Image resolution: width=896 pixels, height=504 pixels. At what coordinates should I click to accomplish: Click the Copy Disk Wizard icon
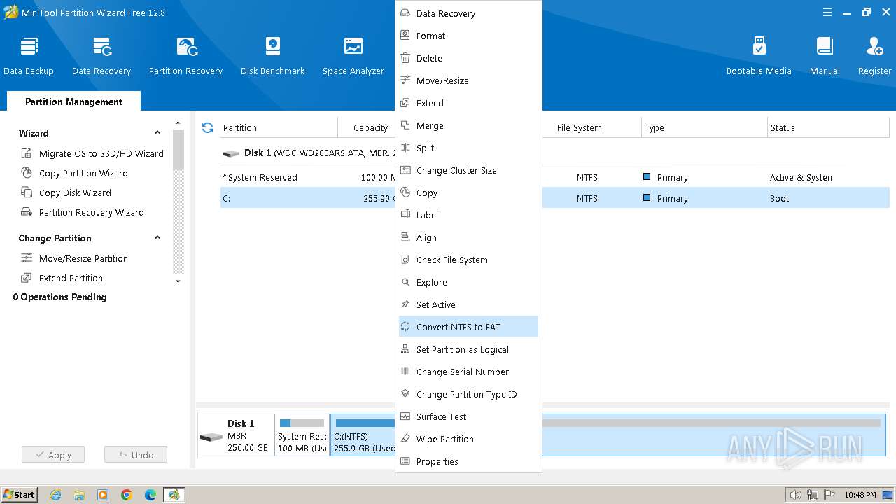[x=27, y=192]
